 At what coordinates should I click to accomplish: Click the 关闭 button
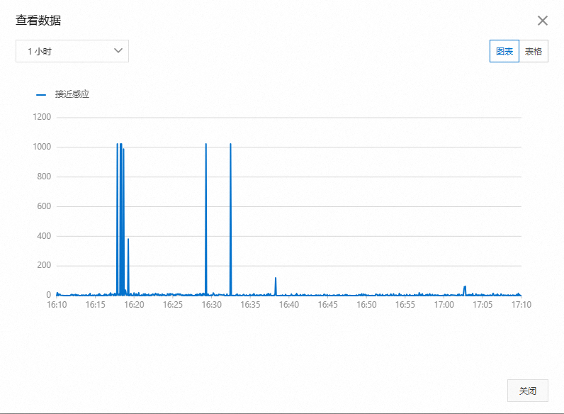528,391
